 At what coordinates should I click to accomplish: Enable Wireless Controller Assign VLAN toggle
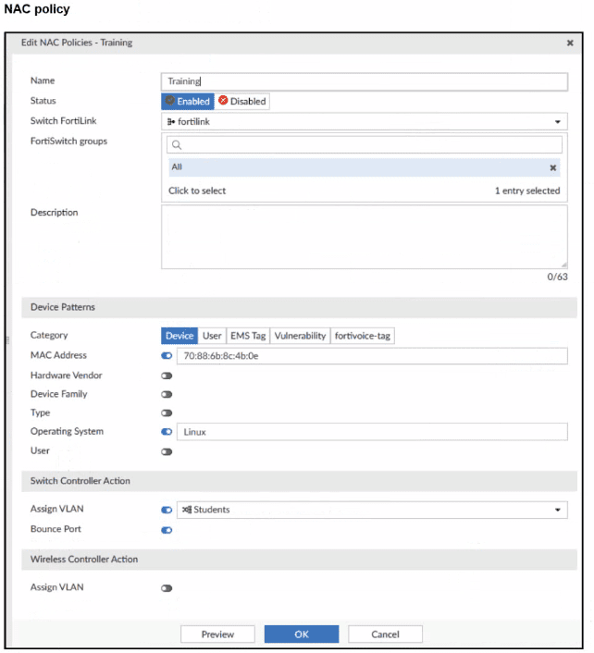pyautogui.click(x=167, y=587)
